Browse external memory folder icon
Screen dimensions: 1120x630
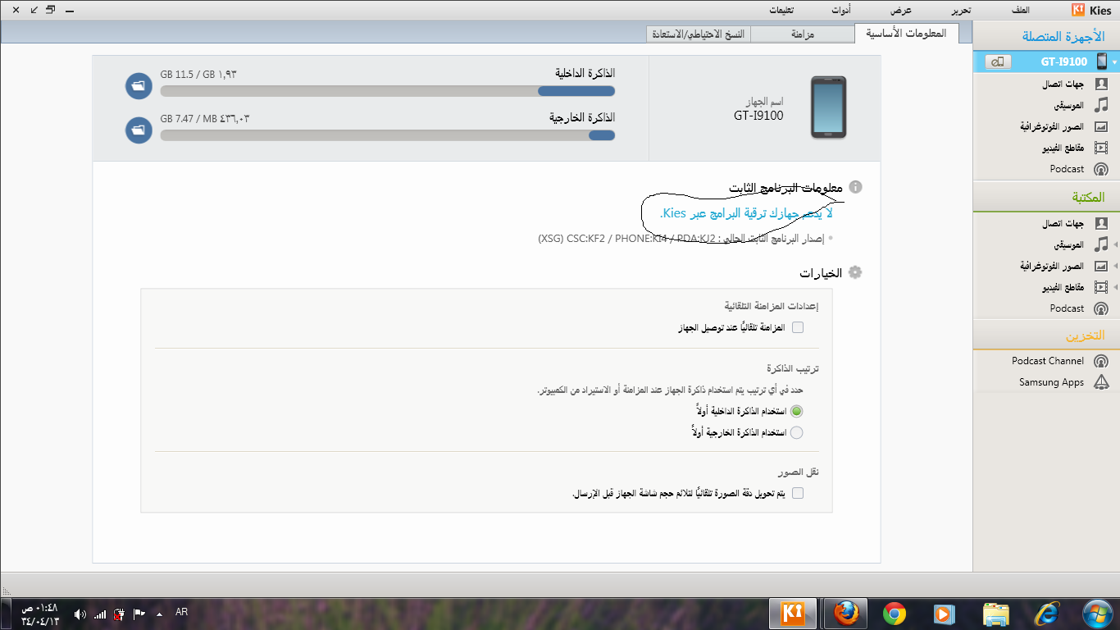point(139,130)
